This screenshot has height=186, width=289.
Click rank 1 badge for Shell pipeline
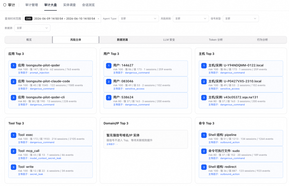pyautogui.click(x=204, y=135)
